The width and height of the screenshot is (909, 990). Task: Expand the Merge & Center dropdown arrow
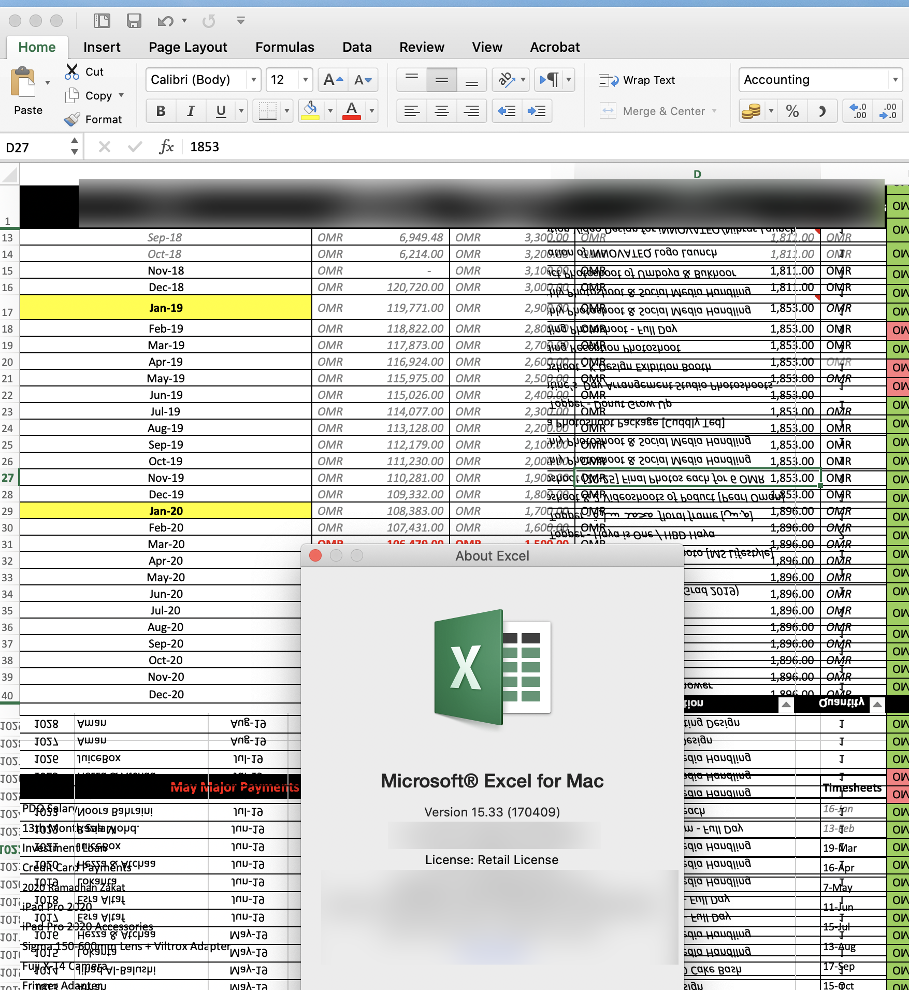pos(714,111)
